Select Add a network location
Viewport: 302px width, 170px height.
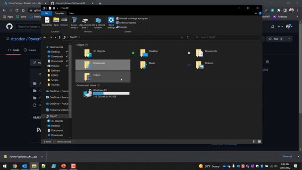[98, 23]
